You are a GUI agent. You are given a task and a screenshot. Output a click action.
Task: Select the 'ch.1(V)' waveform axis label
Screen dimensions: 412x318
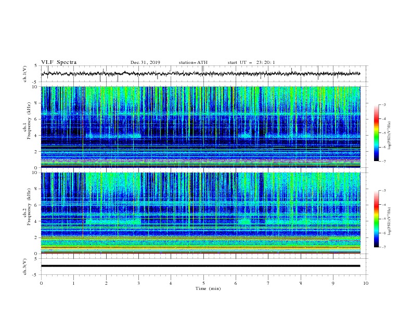pyautogui.click(x=25, y=74)
